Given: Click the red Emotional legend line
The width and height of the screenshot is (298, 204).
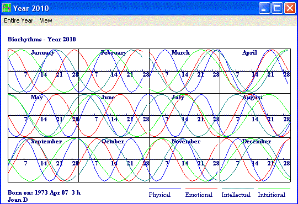Looking at the screenshot, I should pos(201,189).
